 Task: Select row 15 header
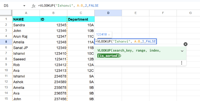6,99
